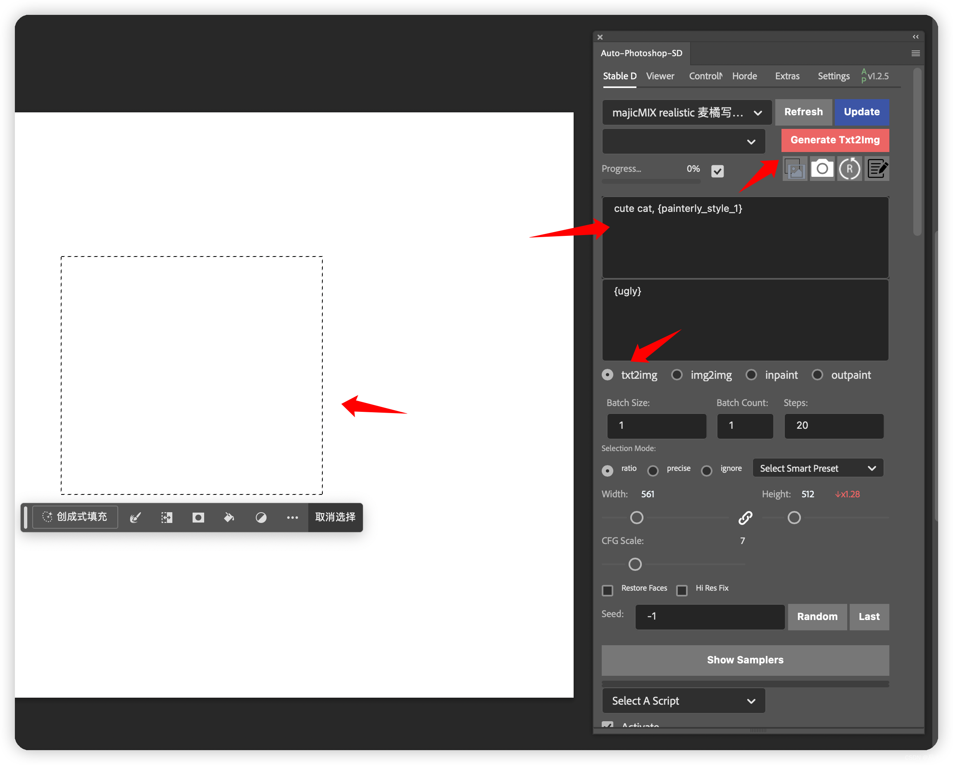Choose the ignore selection mode
Viewport: 953px width, 765px height.
click(706, 470)
